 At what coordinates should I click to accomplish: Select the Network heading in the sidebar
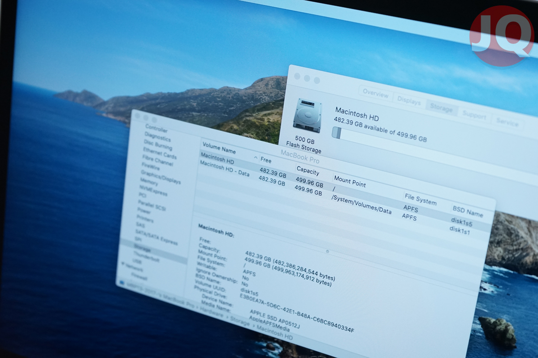click(x=134, y=269)
